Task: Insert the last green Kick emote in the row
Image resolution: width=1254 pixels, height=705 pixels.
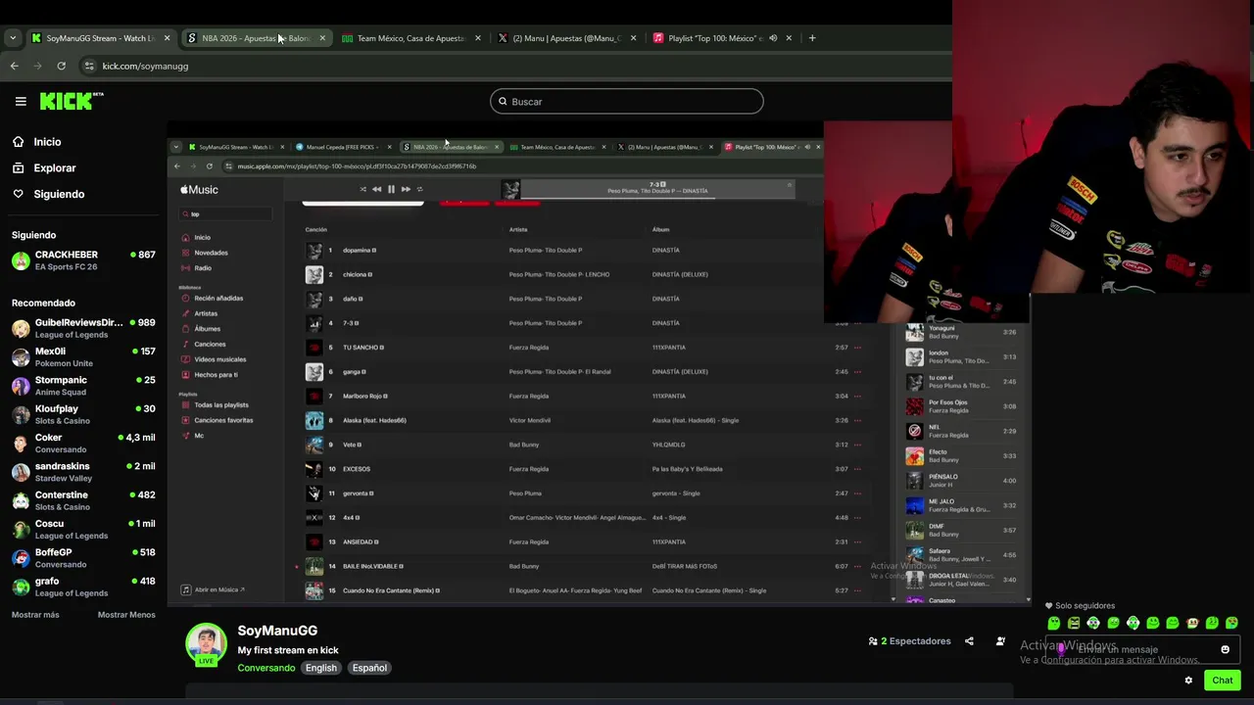Action: [x=1231, y=623]
